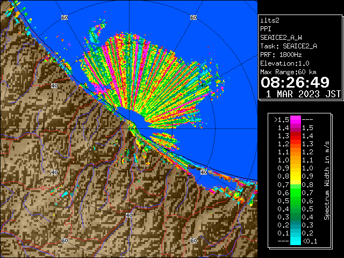
Task: Select the 'PPI' scan type label
Action: (x=266, y=29)
